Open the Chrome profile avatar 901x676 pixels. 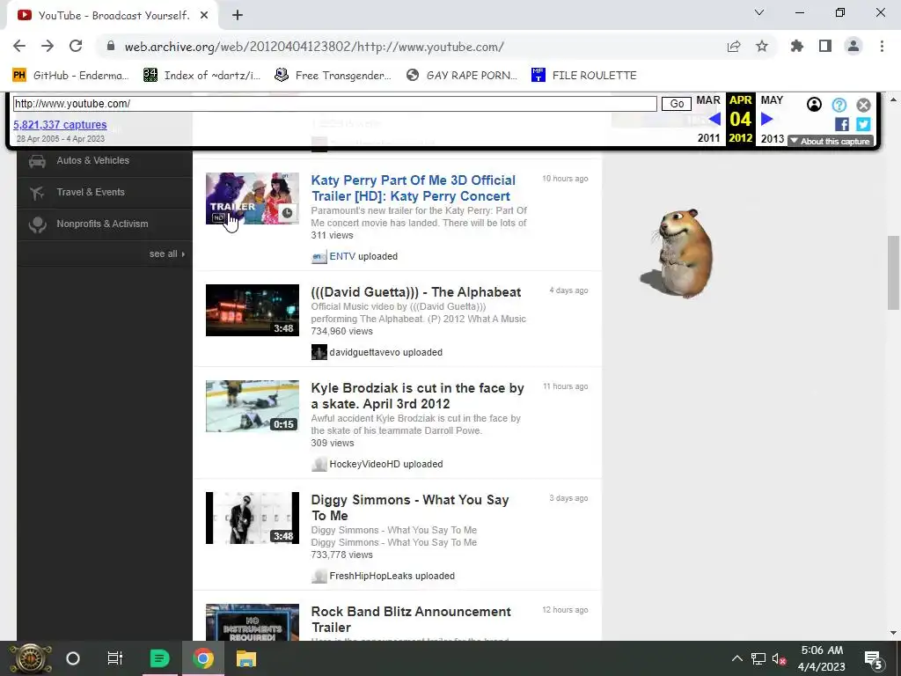point(853,47)
